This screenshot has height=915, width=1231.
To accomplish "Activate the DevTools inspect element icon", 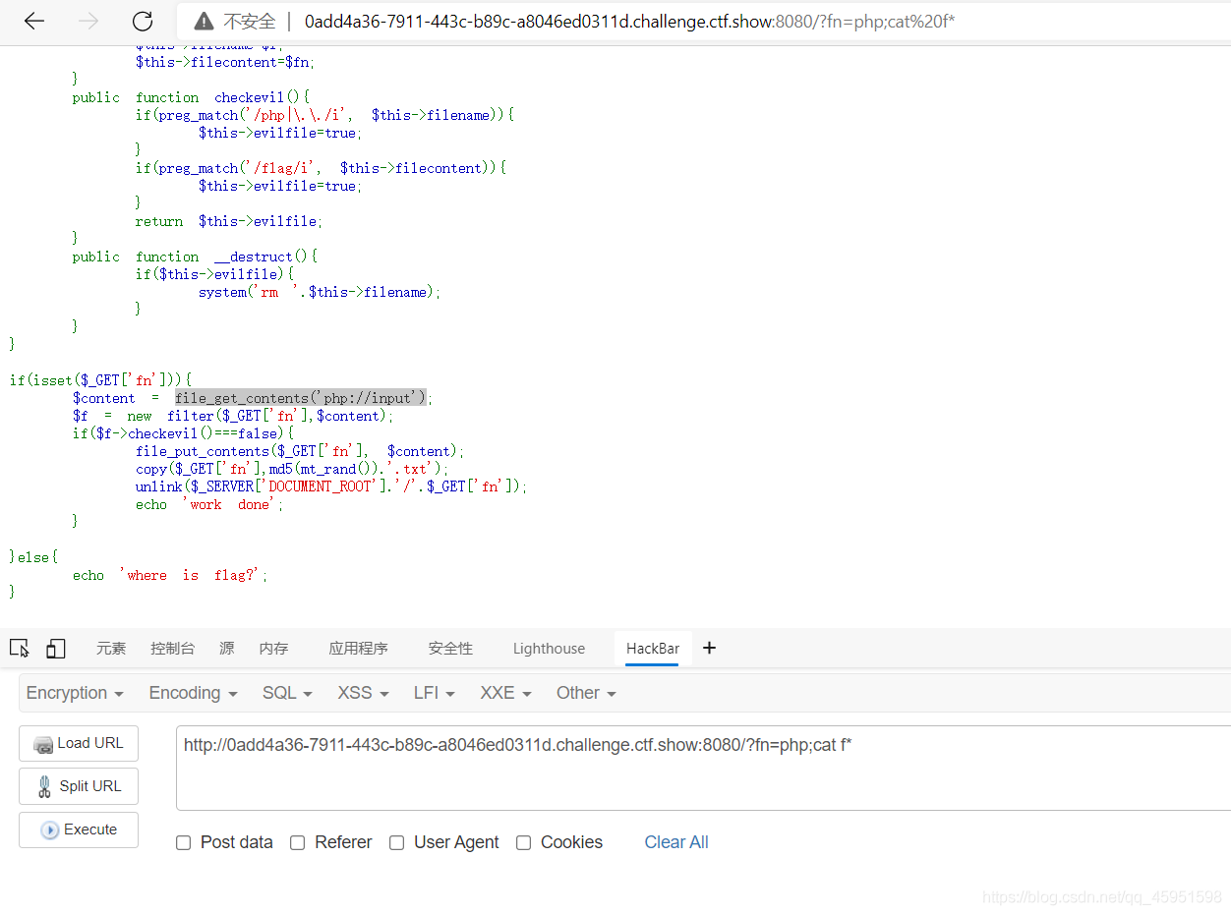I will (20, 648).
